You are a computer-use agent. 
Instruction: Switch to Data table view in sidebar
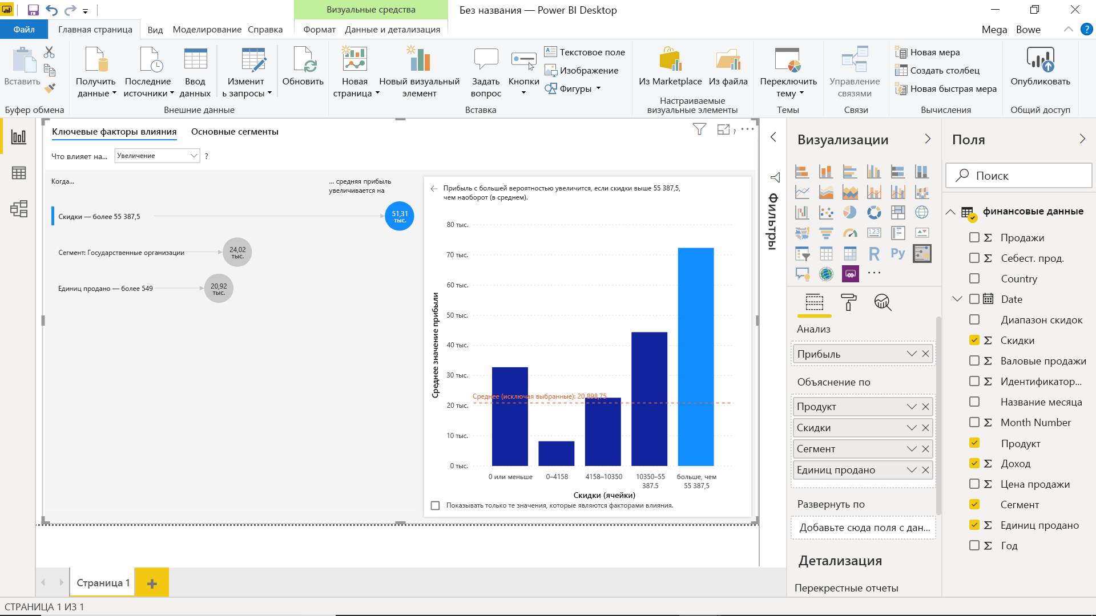(x=19, y=173)
